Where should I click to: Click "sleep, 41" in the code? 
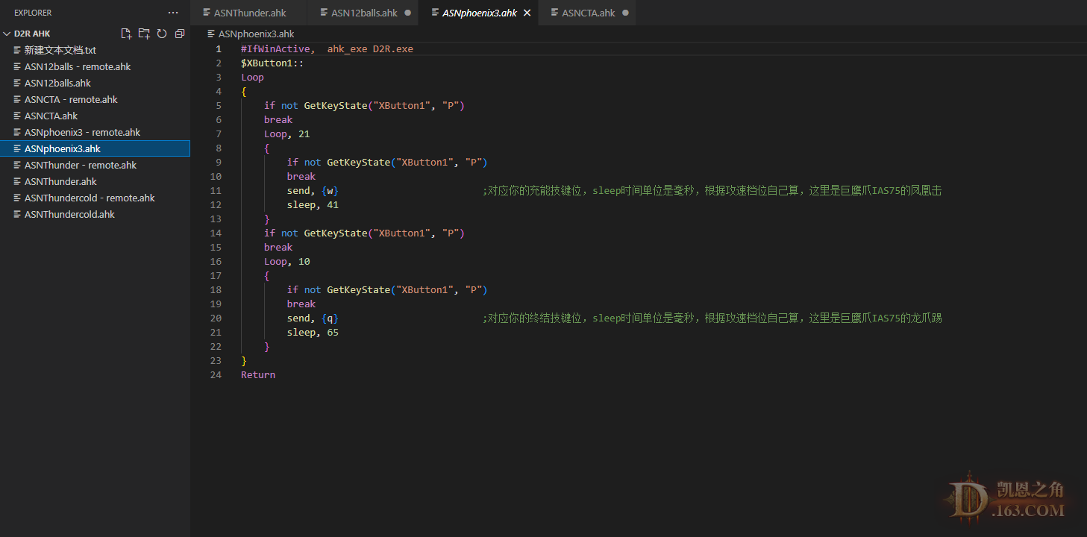[x=313, y=204]
